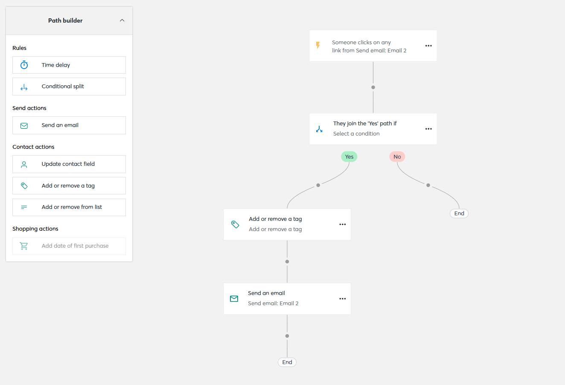Add a Conditional split rule
This screenshot has height=385, width=565.
[69, 87]
